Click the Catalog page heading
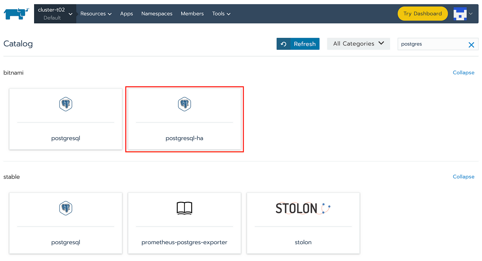 click(18, 44)
